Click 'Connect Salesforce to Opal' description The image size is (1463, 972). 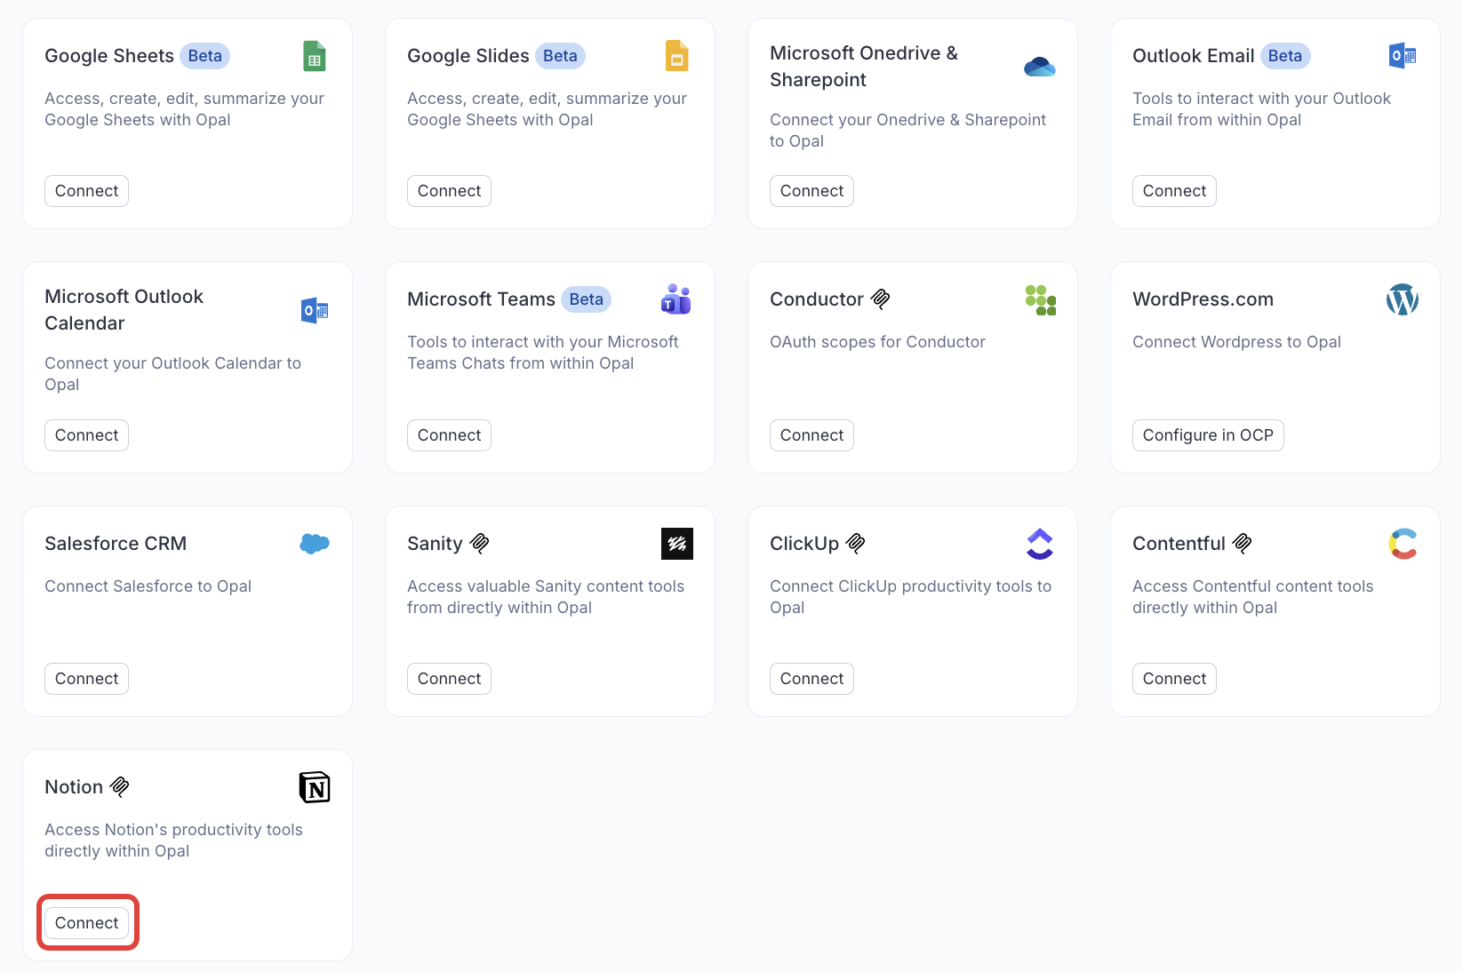pyautogui.click(x=148, y=586)
